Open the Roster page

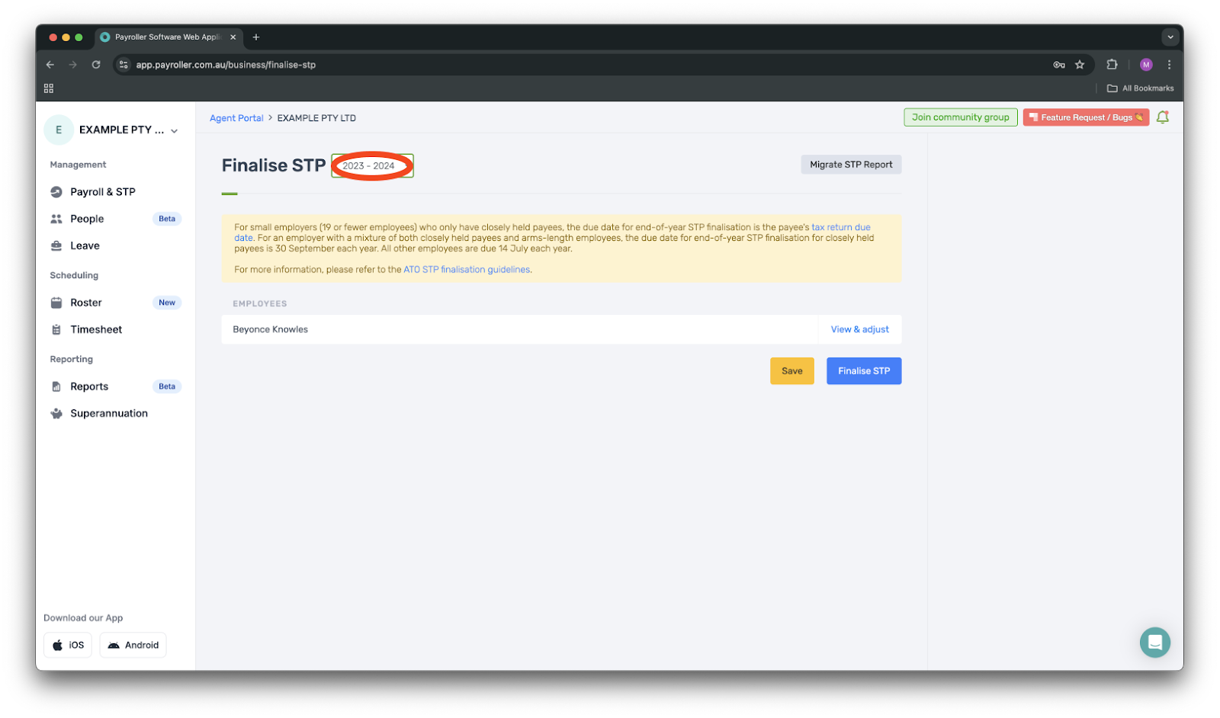point(86,303)
